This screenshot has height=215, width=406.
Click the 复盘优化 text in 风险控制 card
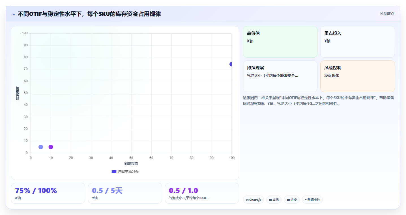(x=332, y=76)
